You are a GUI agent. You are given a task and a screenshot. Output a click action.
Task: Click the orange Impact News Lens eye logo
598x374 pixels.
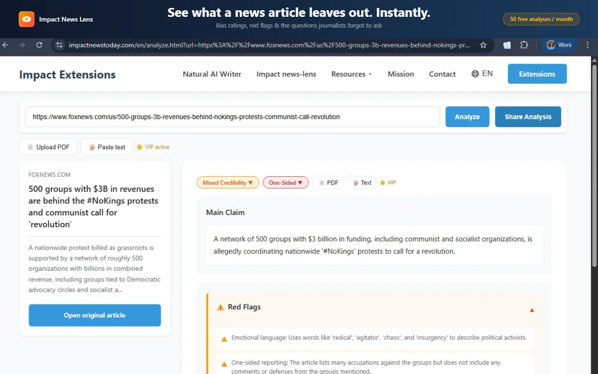[x=27, y=19]
